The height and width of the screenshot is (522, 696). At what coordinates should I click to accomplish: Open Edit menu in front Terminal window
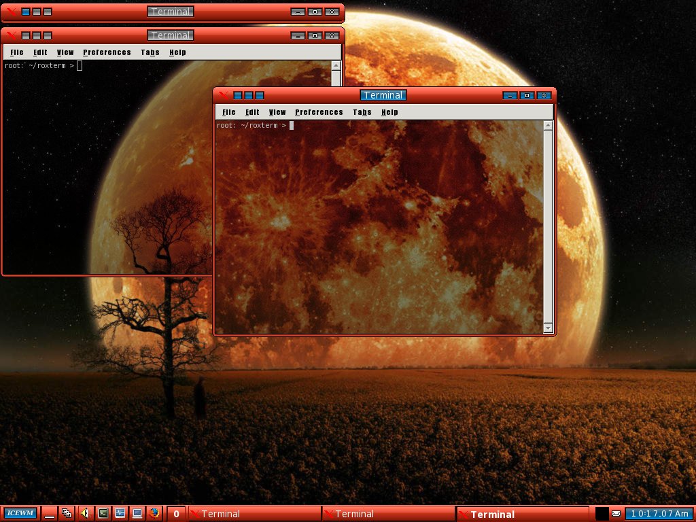pos(252,112)
